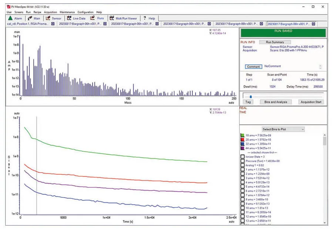This screenshot has height=229, width=333.
Task: Click the scan position slider handle
Action: [x=251, y=97]
